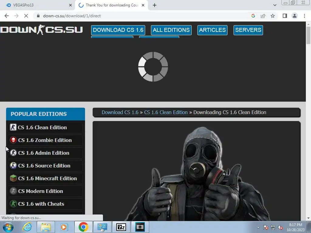Image resolution: width=311 pixels, height=233 pixels.
Task: Open the ARTICLES menu button
Action: pos(212,30)
